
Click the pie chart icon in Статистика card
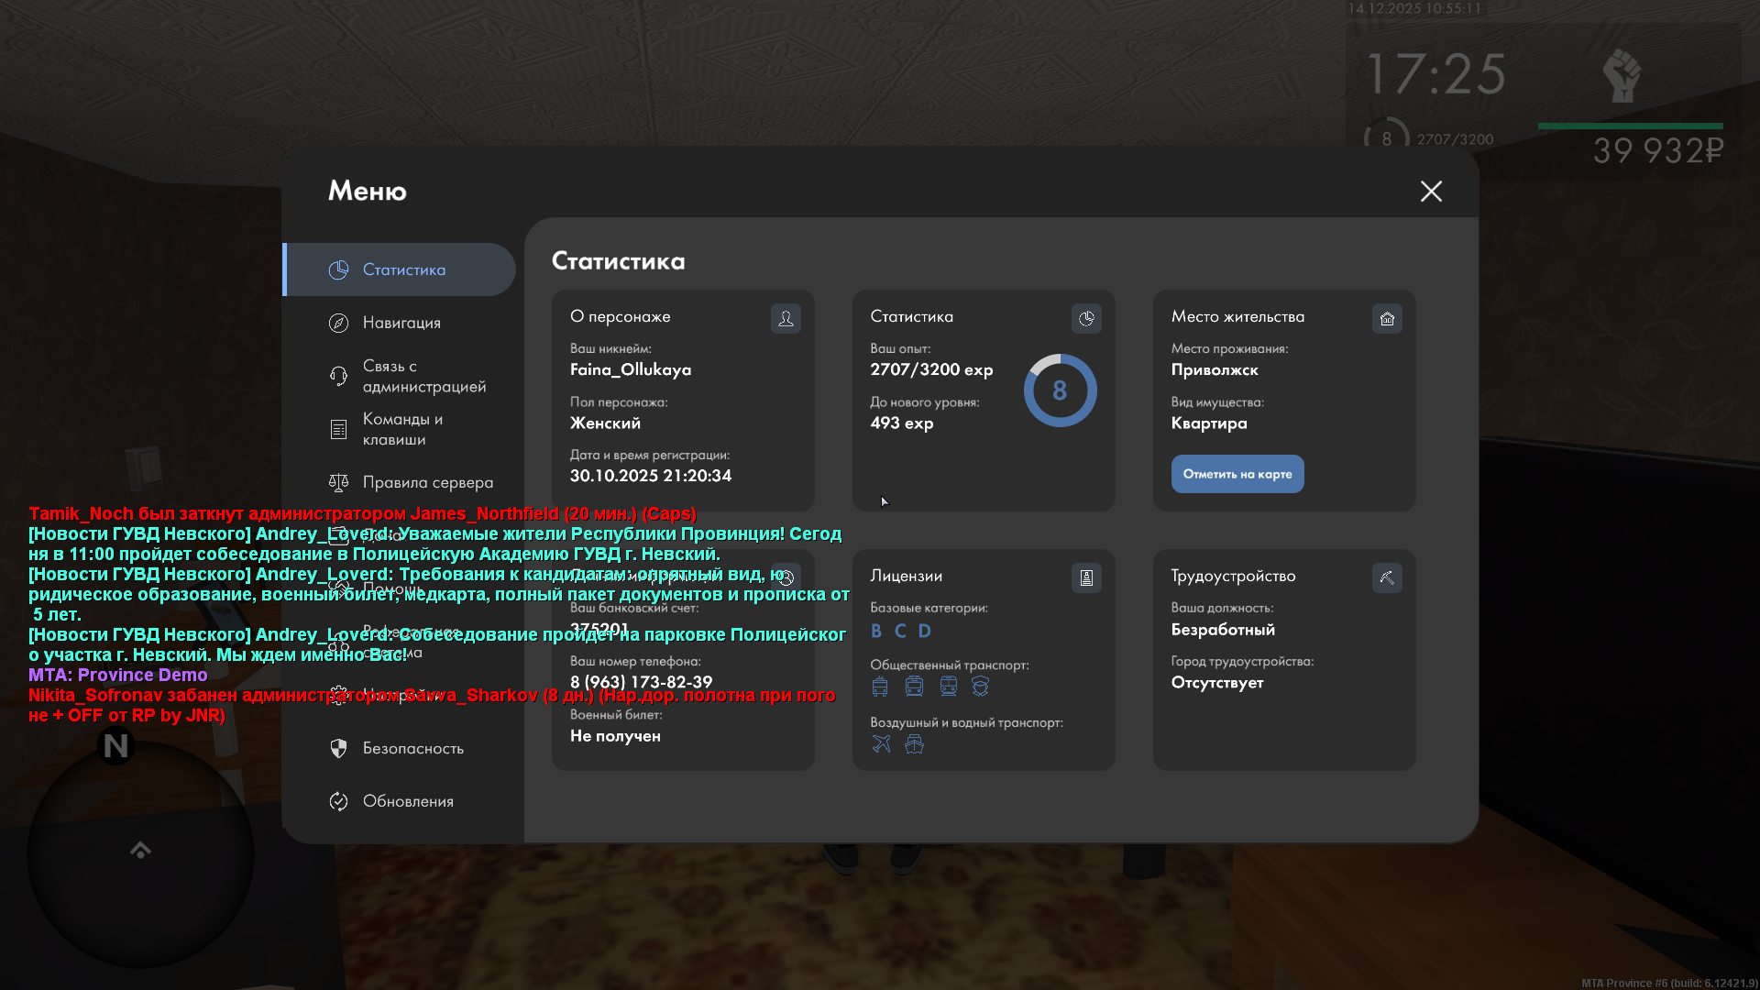click(x=1086, y=318)
